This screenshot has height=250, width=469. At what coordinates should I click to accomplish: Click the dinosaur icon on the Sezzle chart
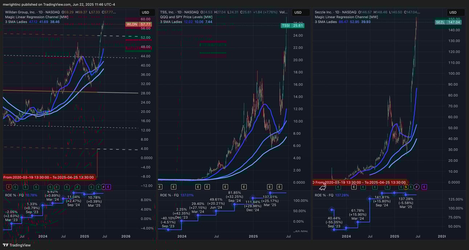[322, 186]
